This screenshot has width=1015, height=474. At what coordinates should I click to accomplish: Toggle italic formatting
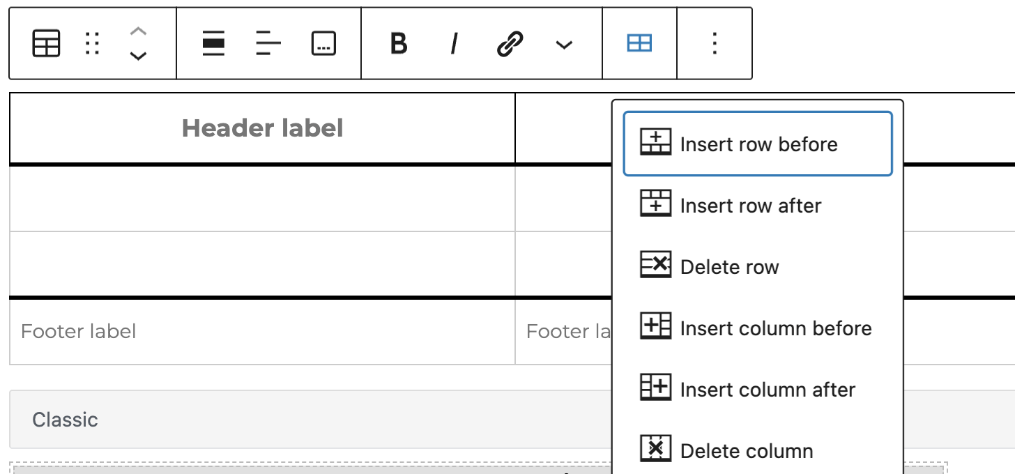(454, 44)
